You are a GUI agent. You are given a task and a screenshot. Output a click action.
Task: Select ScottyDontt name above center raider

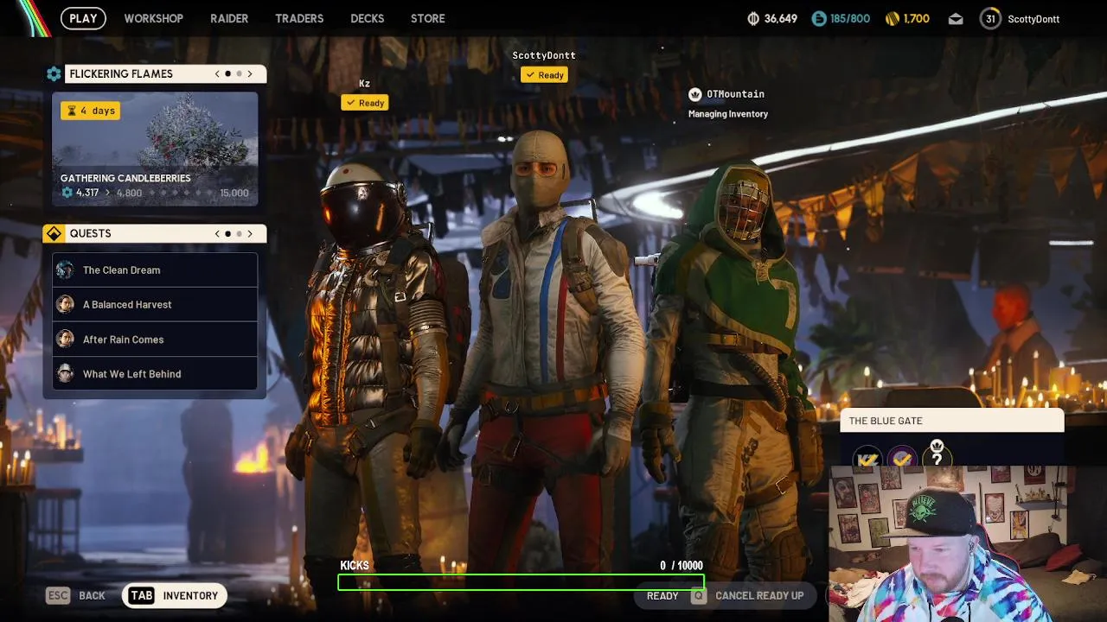544,55
